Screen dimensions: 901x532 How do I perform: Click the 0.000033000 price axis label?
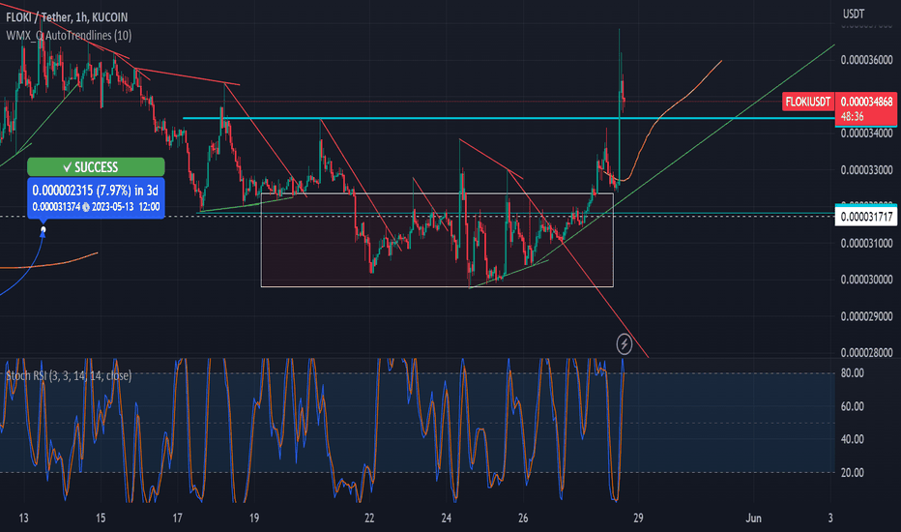coord(866,169)
